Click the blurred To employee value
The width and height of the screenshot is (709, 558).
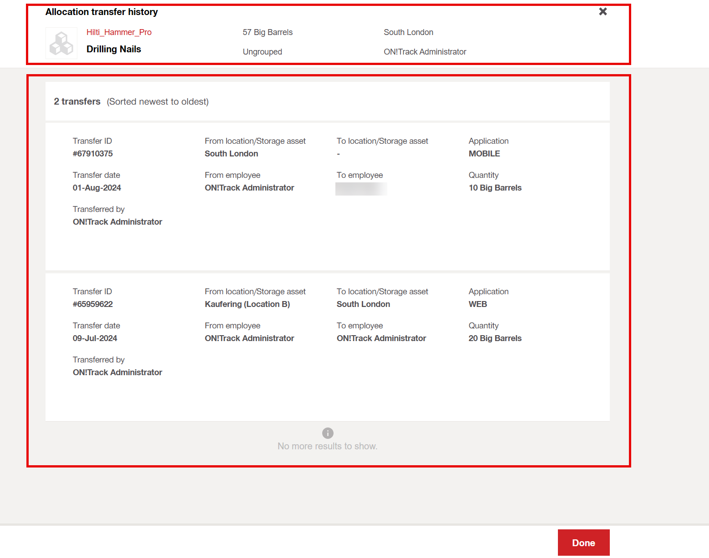(x=361, y=189)
